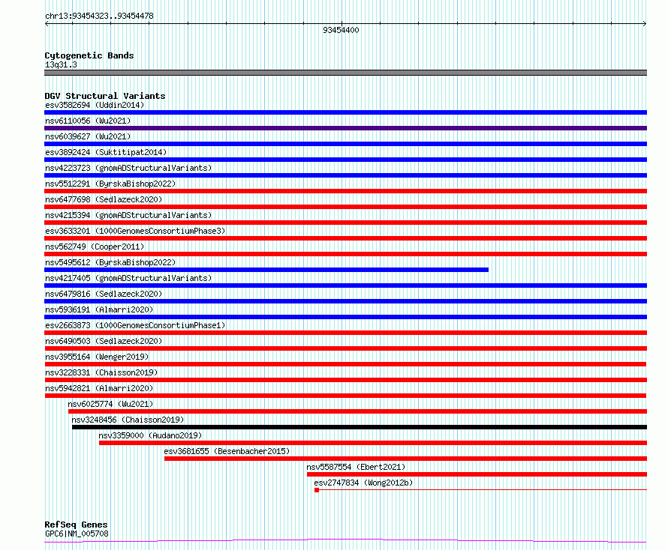Image resolution: width=668 pixels, height=550 pixels.
Task: Click esv3681655 (Besenbacher2015) label
Action: pyautogui.click(x=227, y=451)
